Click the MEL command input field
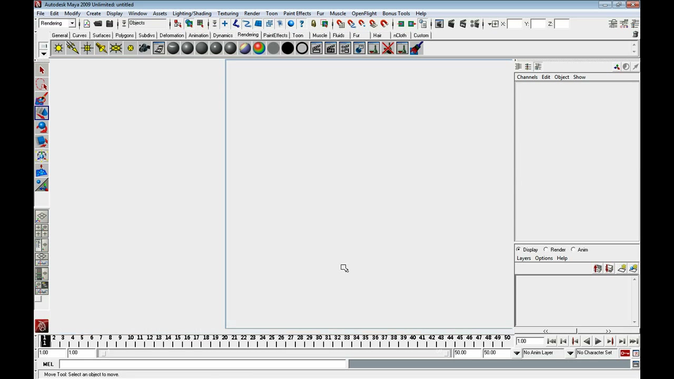Image resolution: width=674 pixels, height=379 pixels. click(x=203, y=364)
